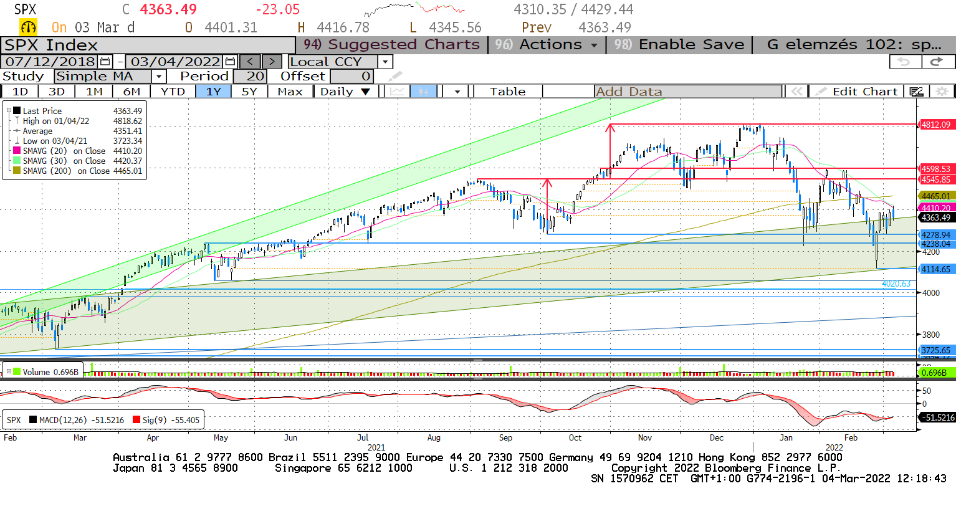Viewport: 956px width, 506px height.
Task: Click the redo arrow button
Action: click(937, 61)
